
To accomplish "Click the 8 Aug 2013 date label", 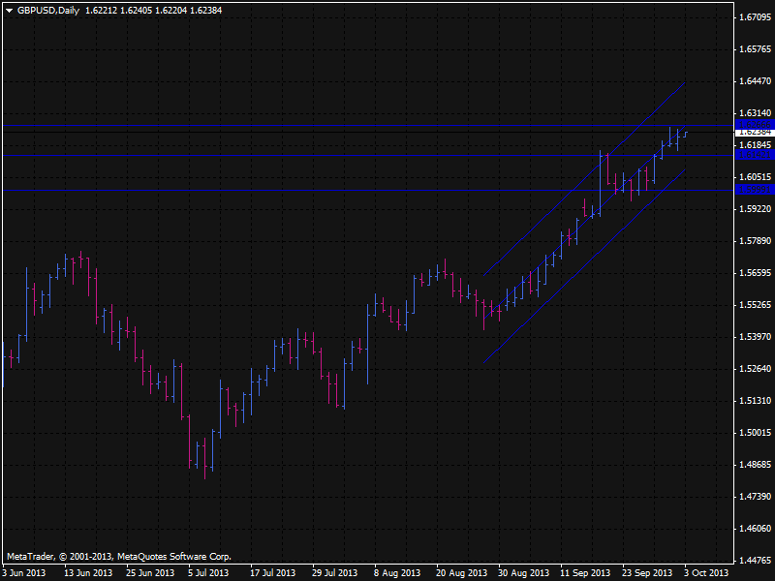I will [397, 572].
